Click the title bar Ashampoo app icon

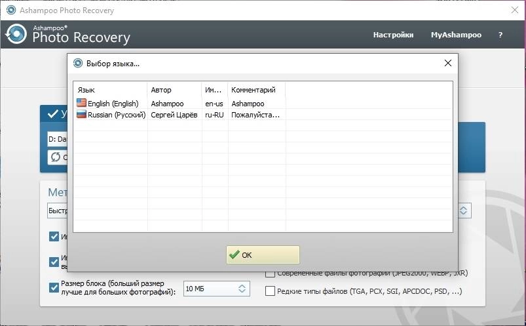(x=11, y=10)
